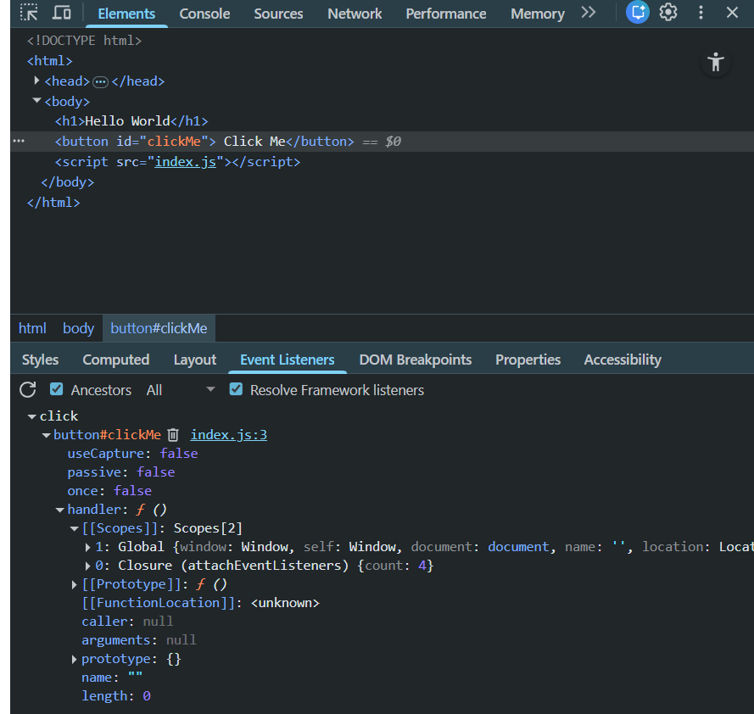Select the Computed sub-tab
Screen dimensions: 754x714
116,360
